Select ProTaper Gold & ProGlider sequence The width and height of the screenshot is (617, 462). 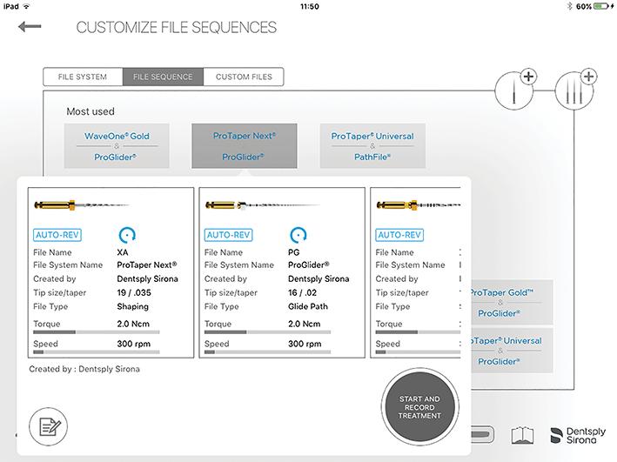point(512,303)
